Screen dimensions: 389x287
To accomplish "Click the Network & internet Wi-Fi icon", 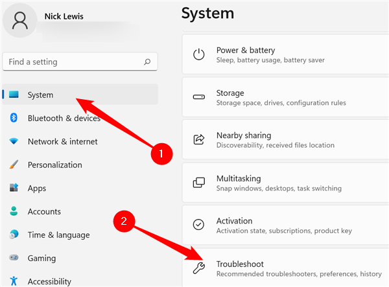I will pyautogui.click(x=14, y=141).
